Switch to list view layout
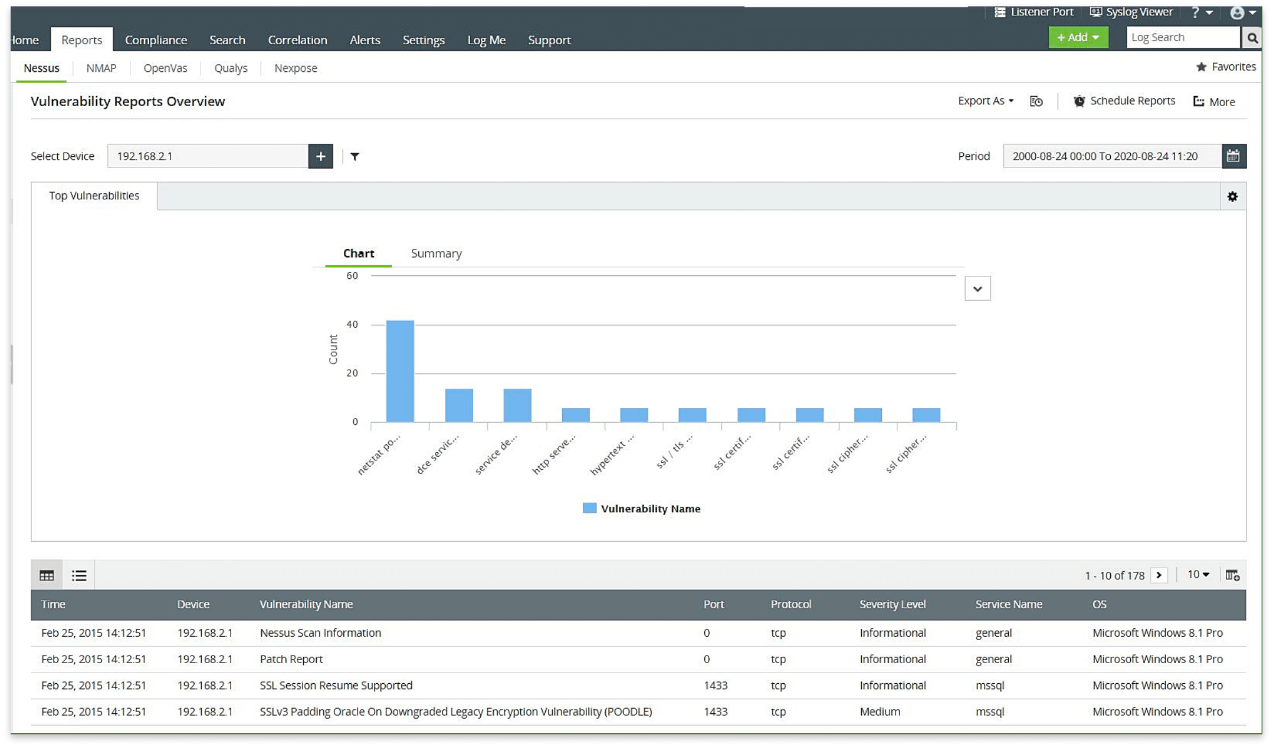The width and height of the screenshot is (1273, 751). point(79,575)
